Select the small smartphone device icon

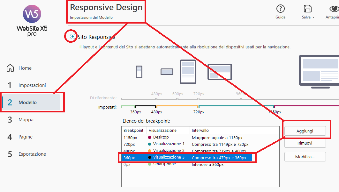coord(139,72)
